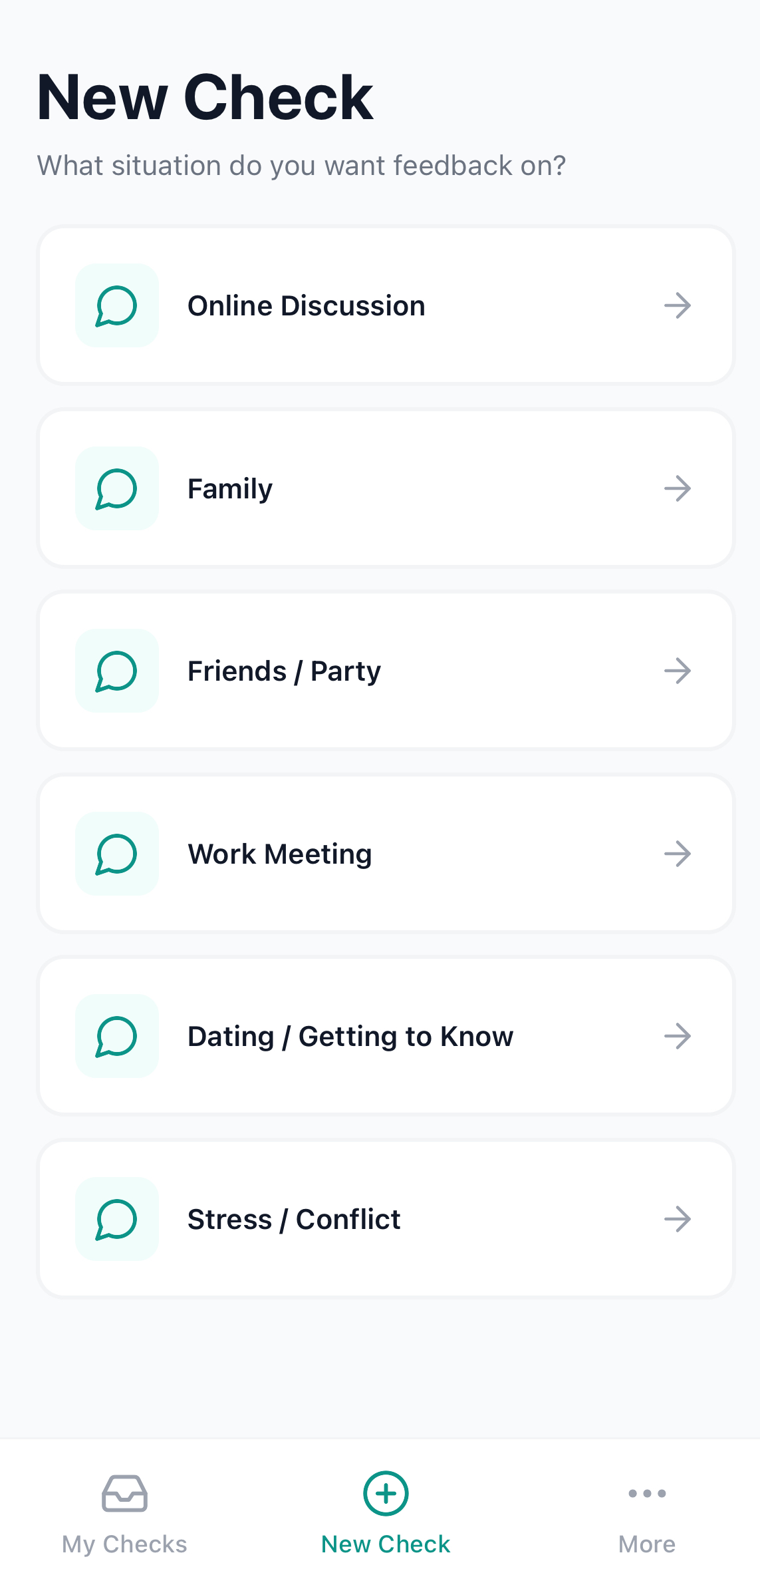Click the Friends / Party chat icon

click(117, 671)
